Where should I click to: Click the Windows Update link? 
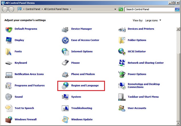tap(82, 119)
